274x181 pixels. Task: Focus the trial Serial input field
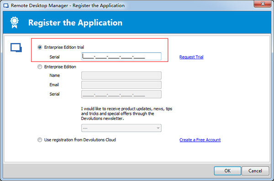tap(121, 57)
